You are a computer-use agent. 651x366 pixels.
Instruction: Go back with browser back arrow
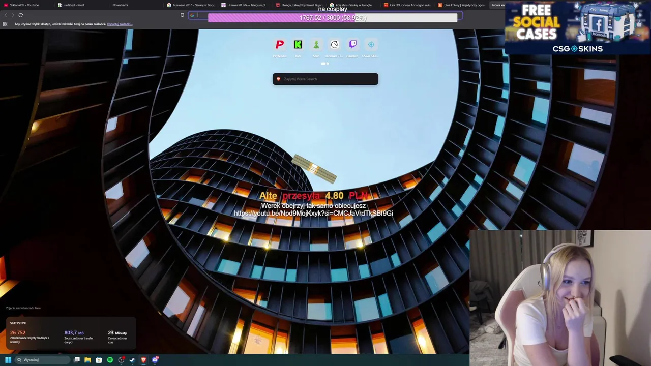pos(6,15)
